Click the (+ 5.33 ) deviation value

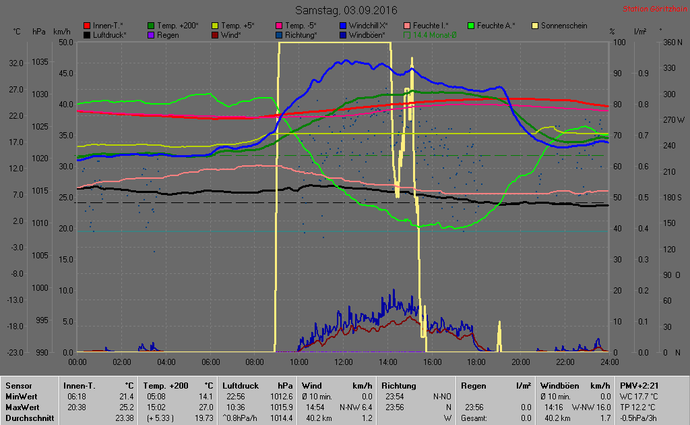tap(160, 418)
